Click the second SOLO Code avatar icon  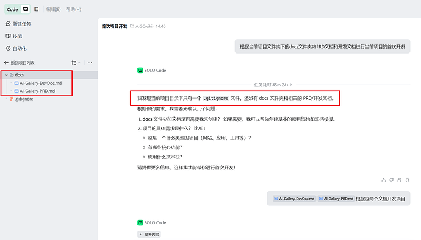pos(140,222)
